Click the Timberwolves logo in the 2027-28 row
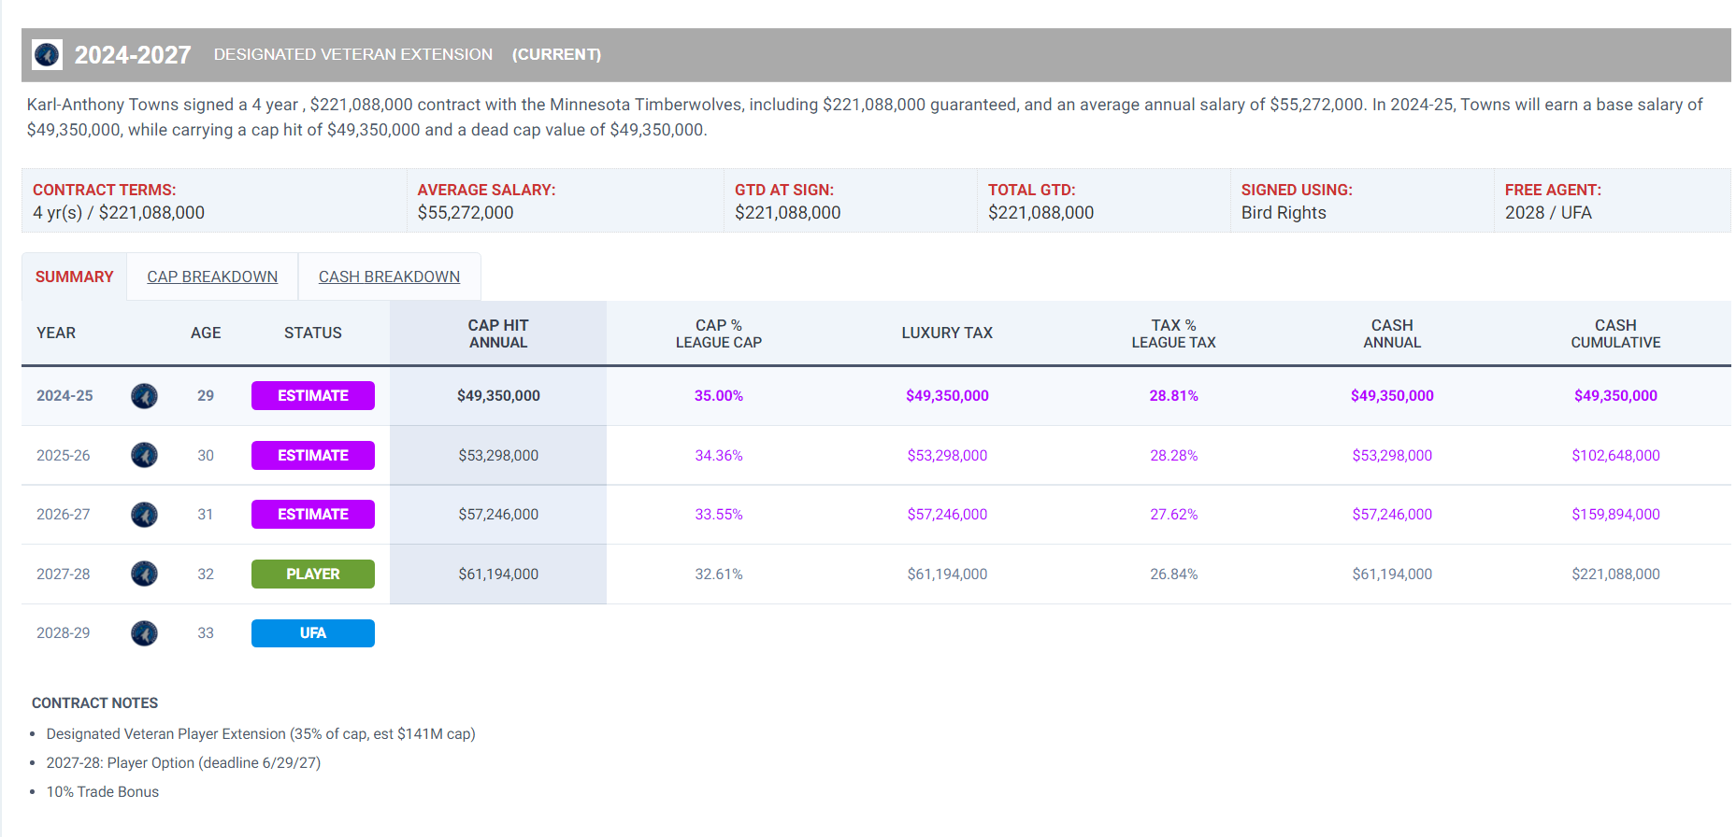Image resolution: width=1736 pixels, height=837 pixels. (144, 574)
